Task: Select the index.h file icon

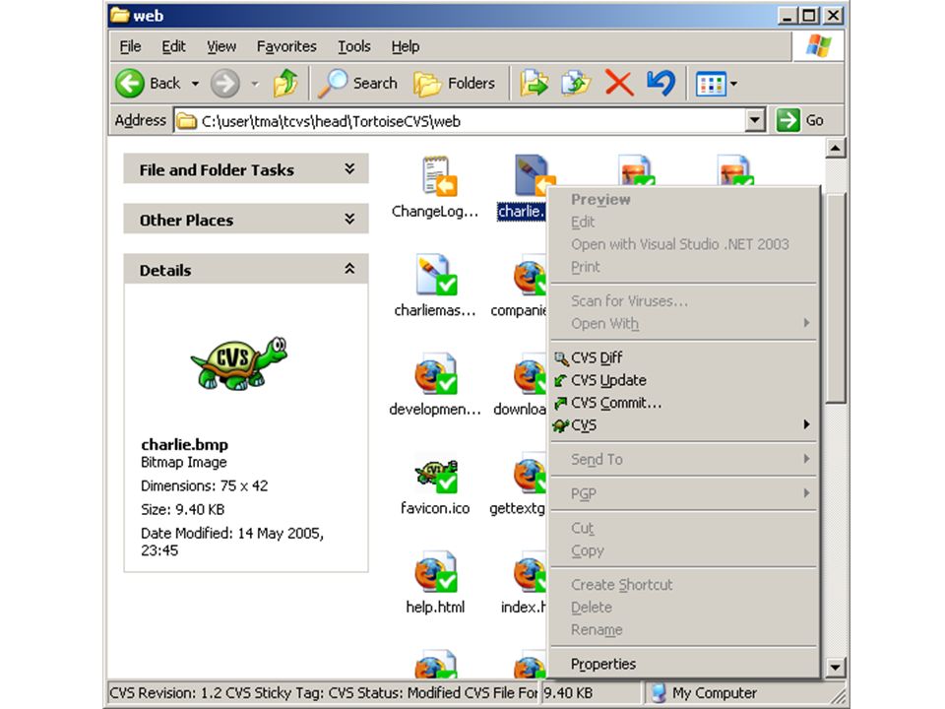Action: coord(530,572)
